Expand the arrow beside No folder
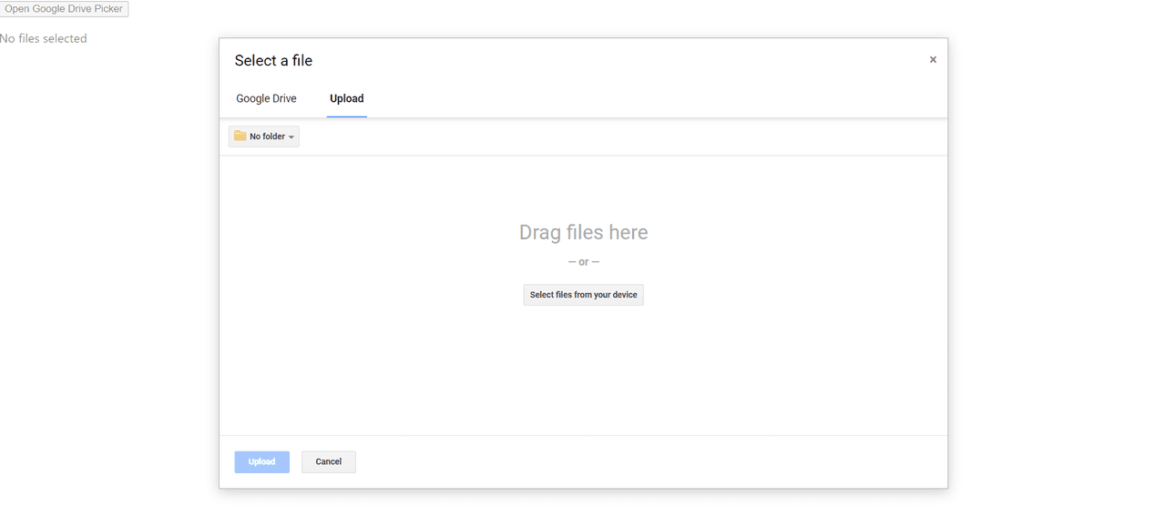This screenshot has height=526, width=1166. (x=291, y=137)
